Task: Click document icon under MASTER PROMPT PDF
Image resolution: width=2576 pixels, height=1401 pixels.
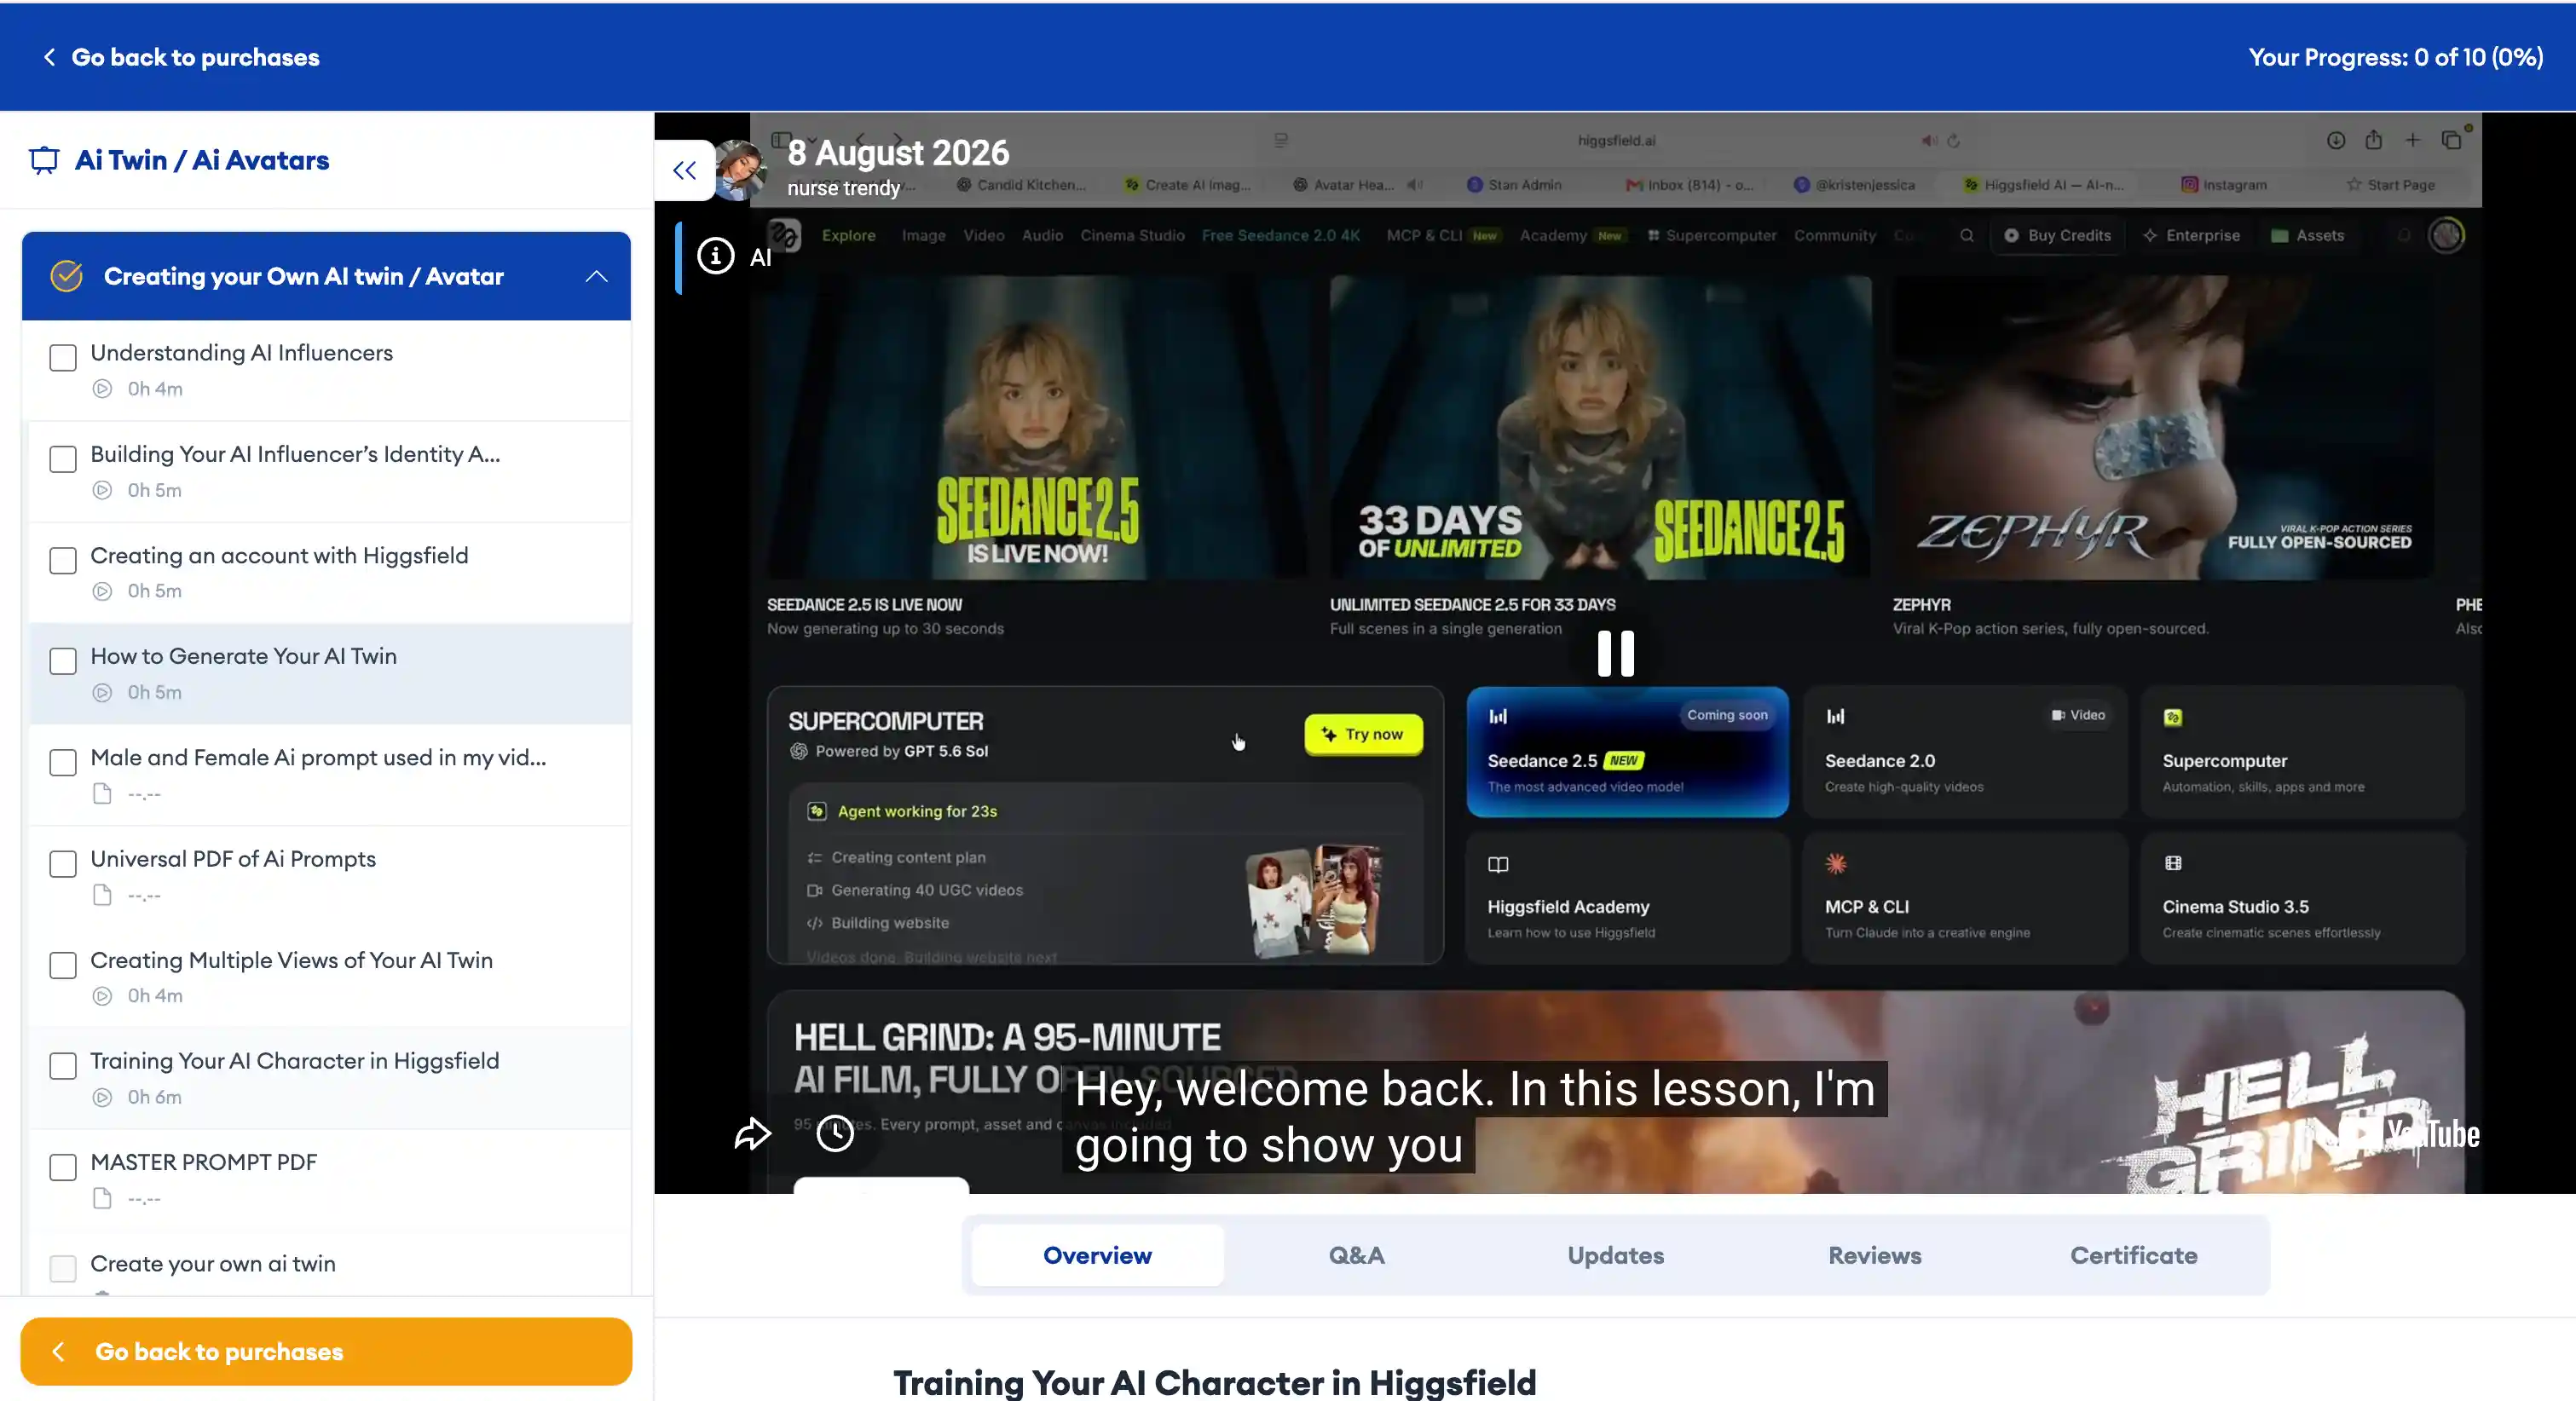Action: pyautogui.click(x=102, y=1198)
